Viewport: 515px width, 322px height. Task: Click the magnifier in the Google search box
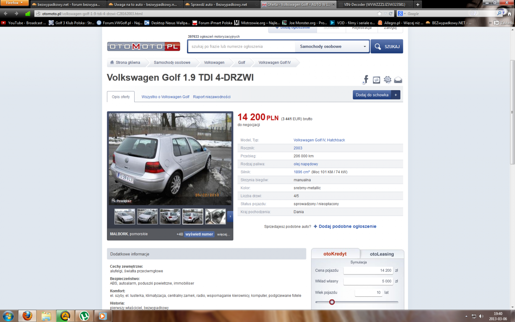(499, 14)
